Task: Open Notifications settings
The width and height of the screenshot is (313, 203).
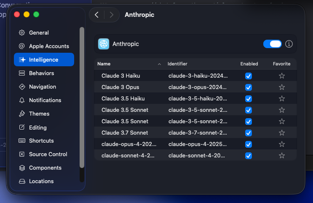Action: [x=44, y=100]
